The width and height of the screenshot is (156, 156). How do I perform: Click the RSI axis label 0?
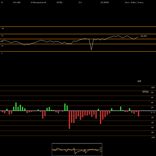[x=2, y=53]
